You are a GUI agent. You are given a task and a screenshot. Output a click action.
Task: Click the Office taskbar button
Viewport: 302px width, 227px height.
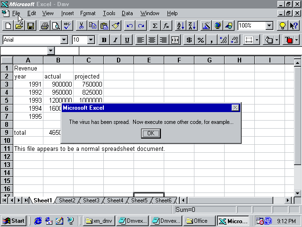[199, 221]
